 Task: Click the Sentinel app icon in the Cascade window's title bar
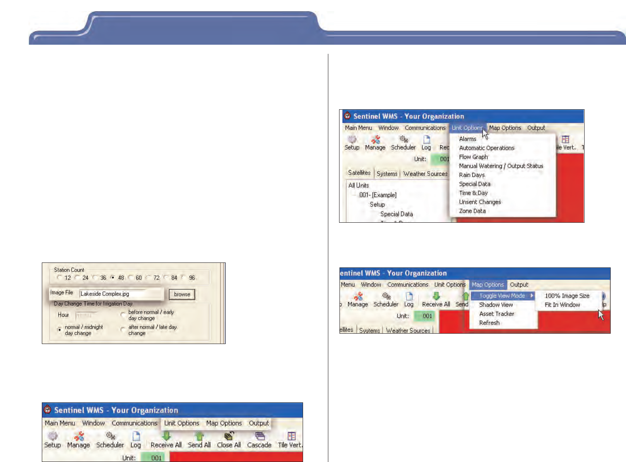[48, 410]
